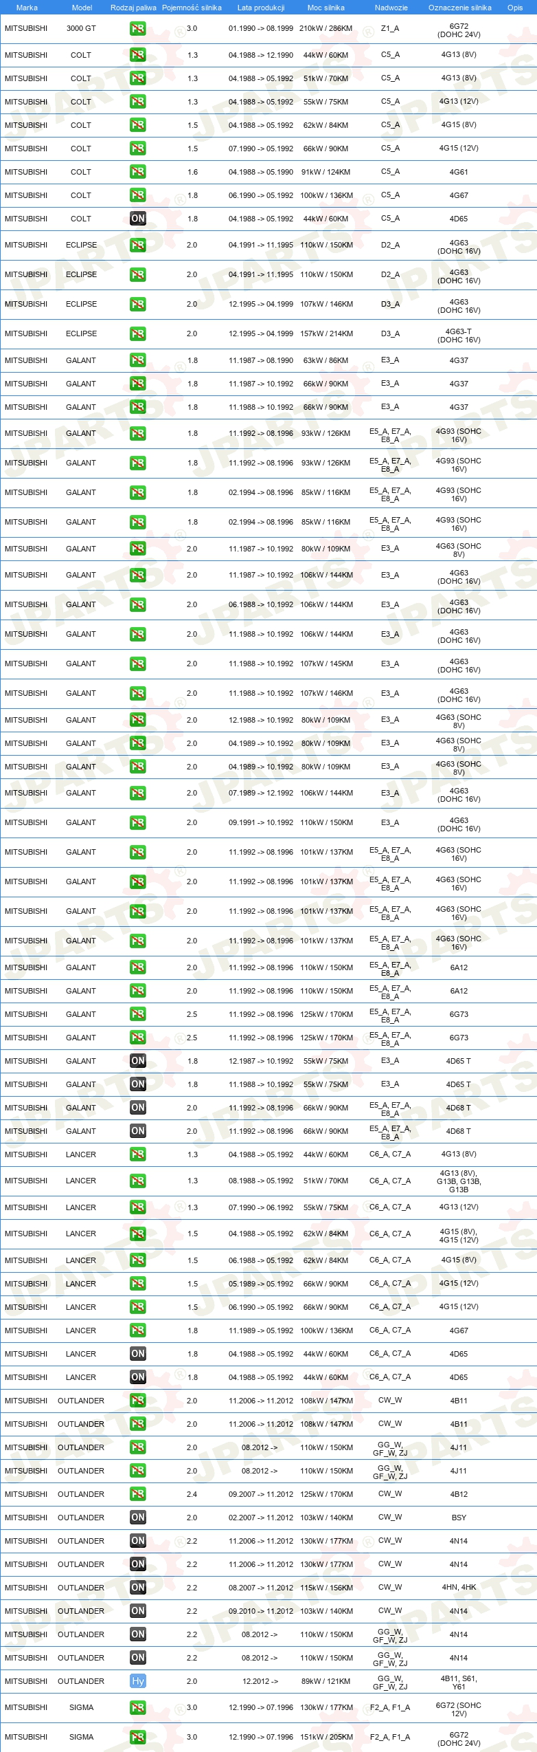This screenshot has height=1752, width=537.
Task: Click the Marka column header
Action: pyautogui.click(x=27, y=8)
